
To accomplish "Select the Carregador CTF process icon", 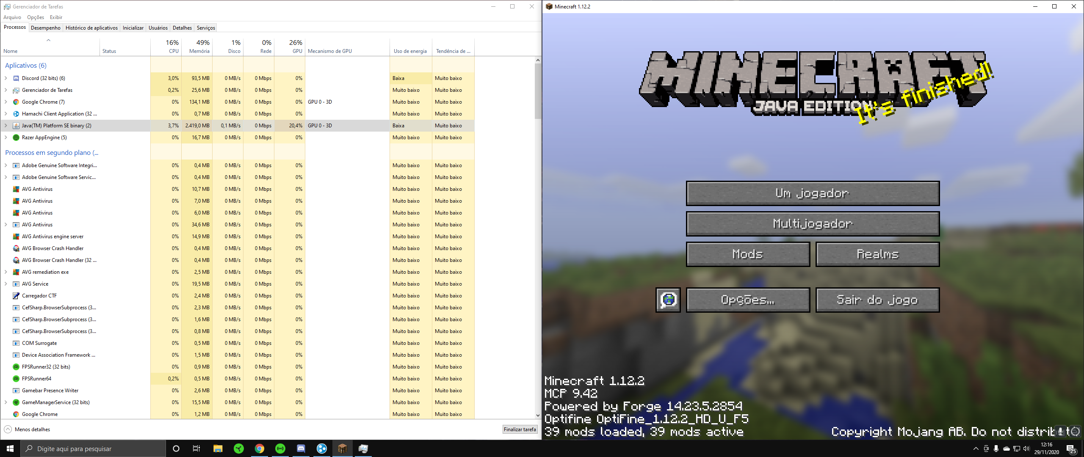I will coord(16,296).
